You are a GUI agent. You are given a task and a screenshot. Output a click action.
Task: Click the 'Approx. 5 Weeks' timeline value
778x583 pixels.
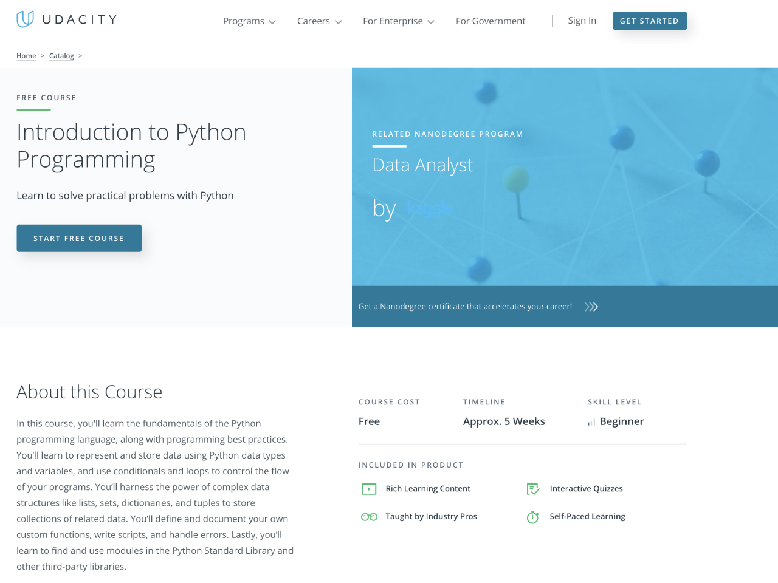pos(504,421)
